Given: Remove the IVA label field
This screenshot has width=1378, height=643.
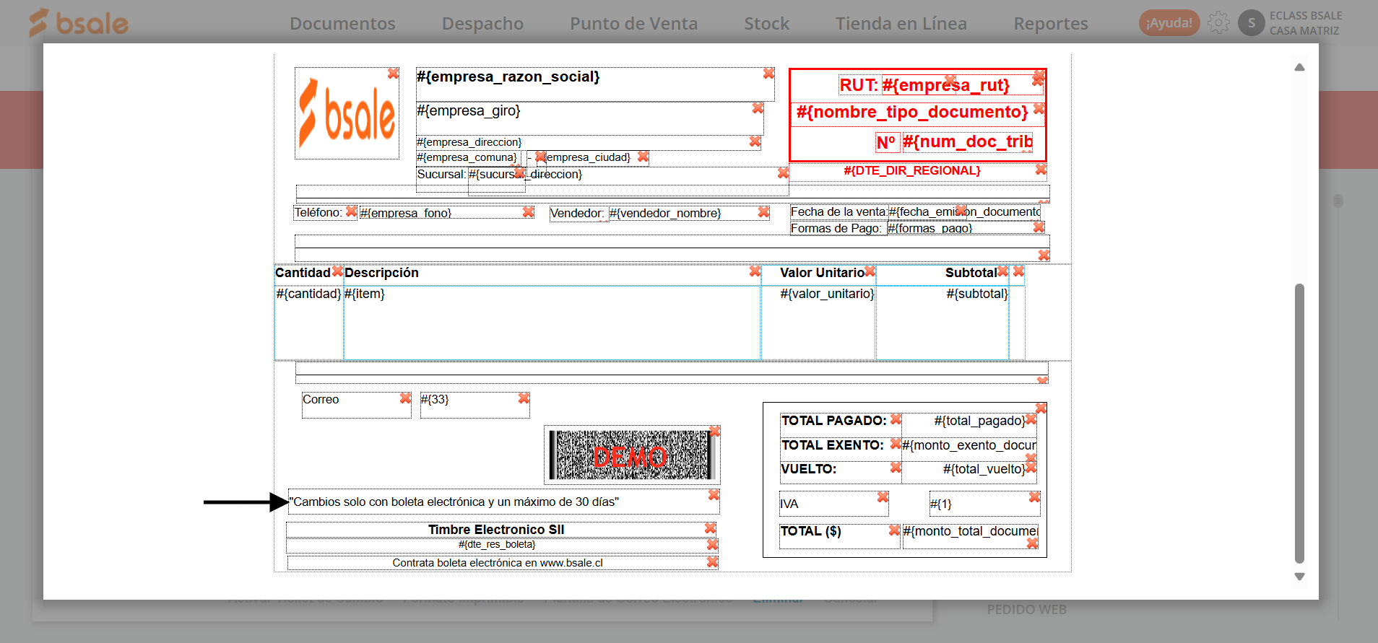Looking at the screenshot, I should coord(883,497).
